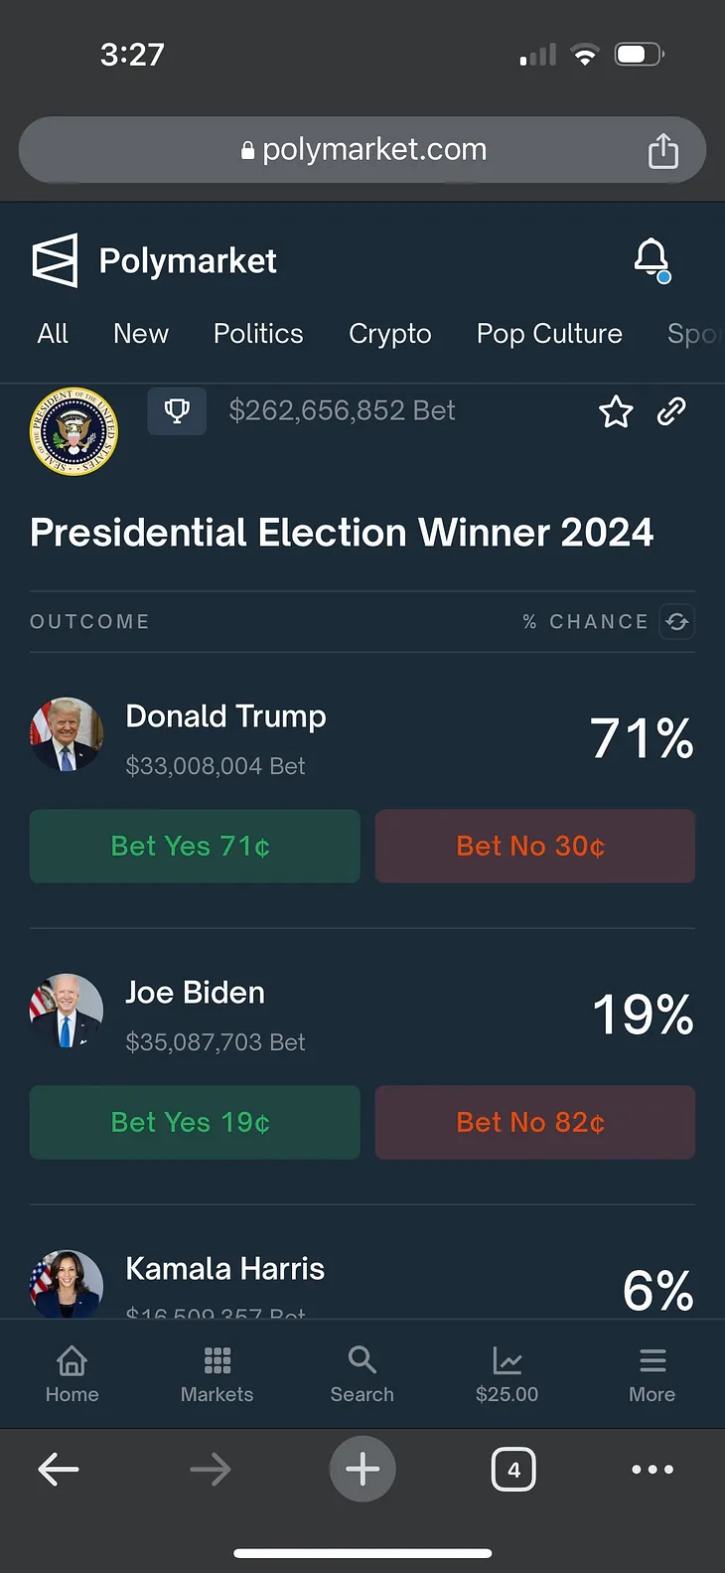Bet No 82¢ on Joe Biden
The height and width of the screenshot is (1573, 725).
click(534, 1122)
